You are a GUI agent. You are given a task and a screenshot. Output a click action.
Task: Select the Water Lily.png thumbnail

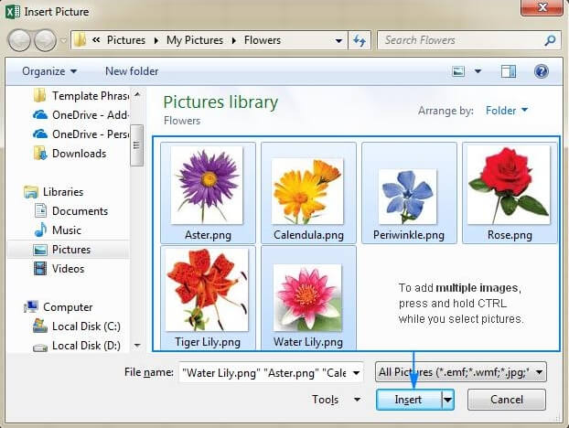[x=307, y=297]
